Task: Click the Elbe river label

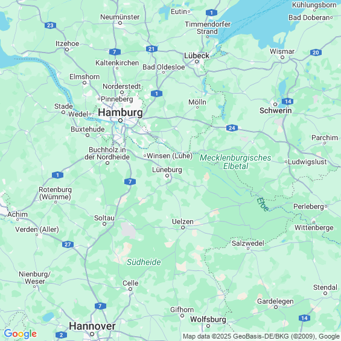Action: tap(263, 204)
